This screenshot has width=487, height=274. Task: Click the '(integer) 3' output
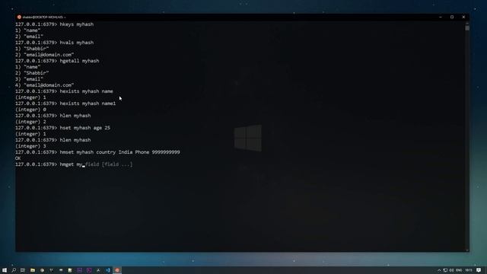[x=30, y=146]
